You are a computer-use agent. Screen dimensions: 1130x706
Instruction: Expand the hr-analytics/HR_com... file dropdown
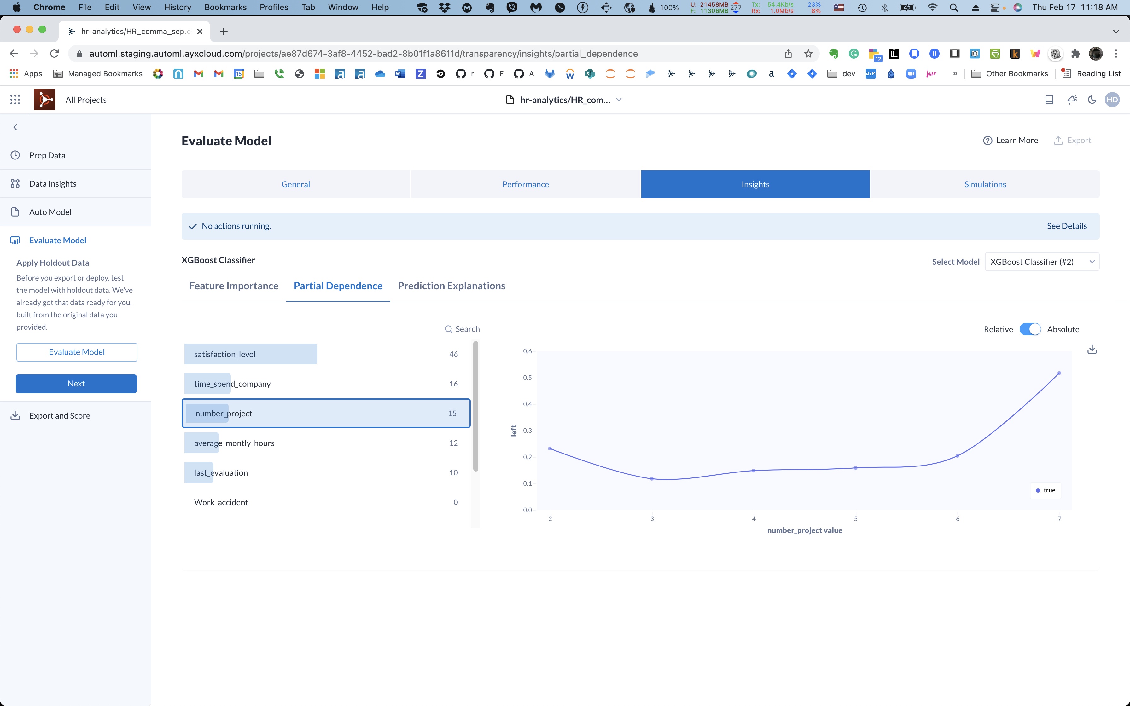tap(619, 100)
